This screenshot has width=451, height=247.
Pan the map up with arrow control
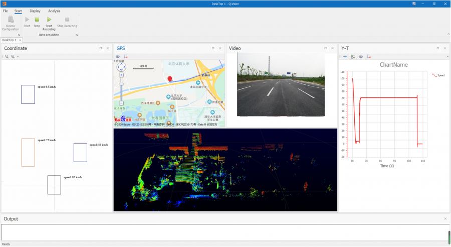(x=121, y=65)
